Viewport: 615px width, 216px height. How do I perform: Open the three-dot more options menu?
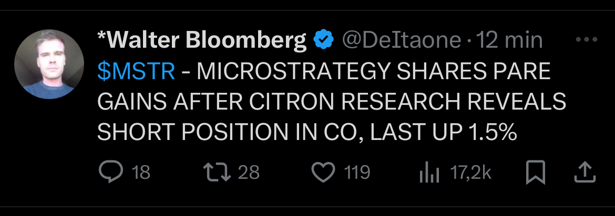coord(587,40)
